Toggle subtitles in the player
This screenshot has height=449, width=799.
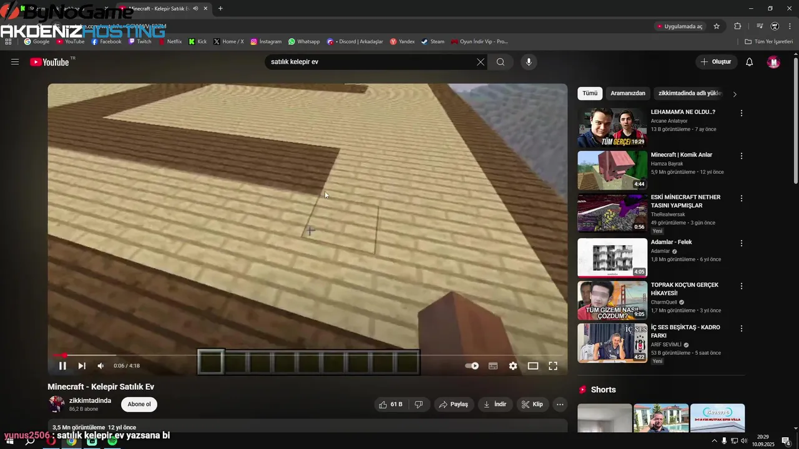click(493, 366)
